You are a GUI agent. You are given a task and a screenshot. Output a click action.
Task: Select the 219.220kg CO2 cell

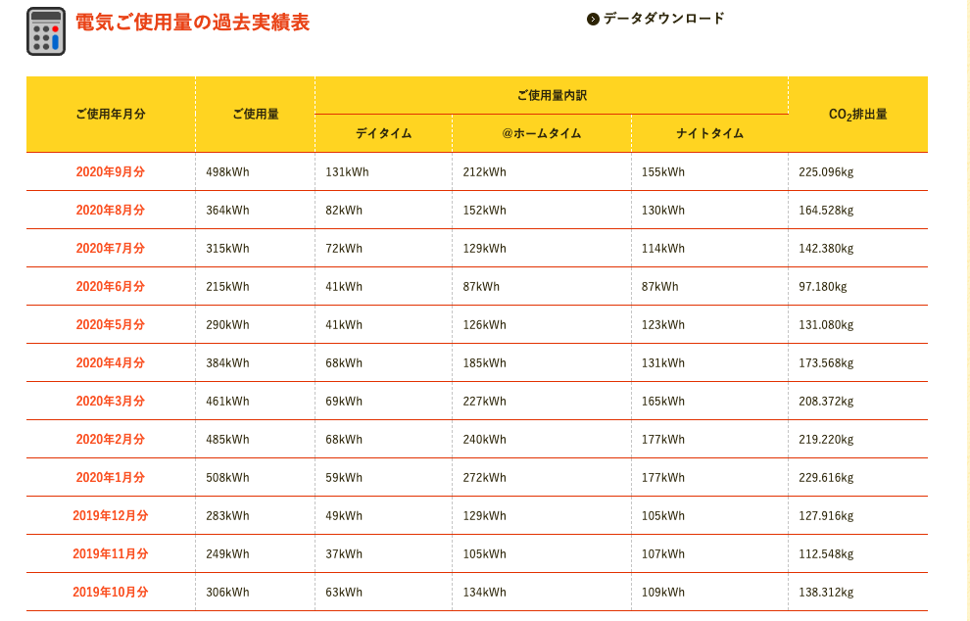[858, 439]
